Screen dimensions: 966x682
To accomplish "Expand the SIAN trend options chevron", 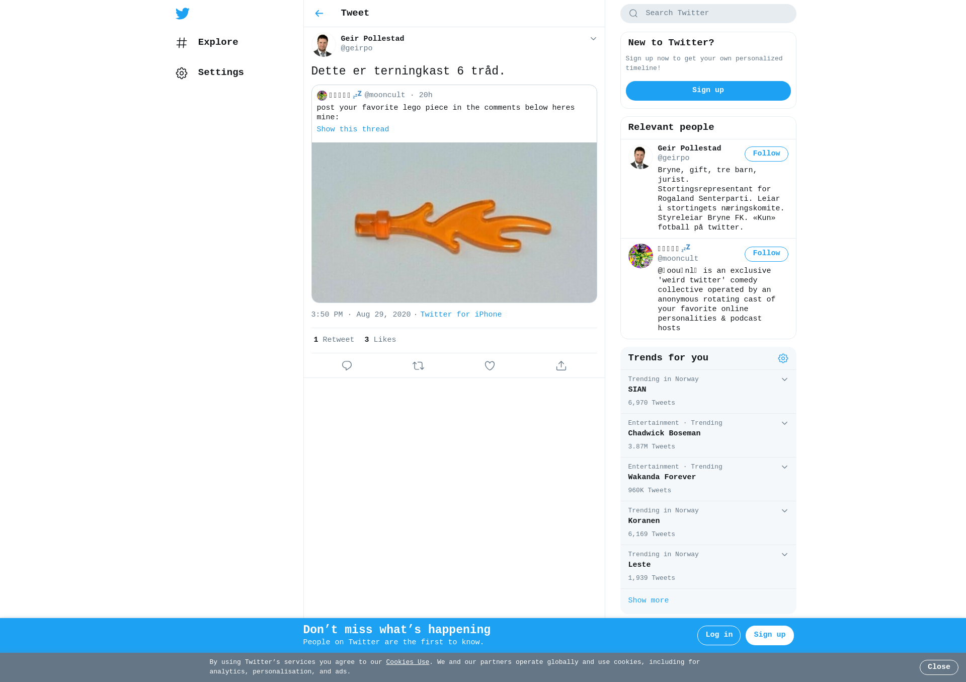I will (784, 380).
